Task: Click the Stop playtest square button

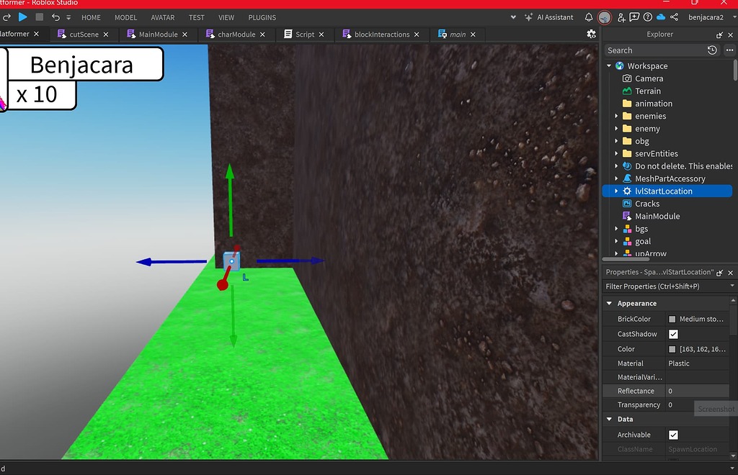Action: click(x=40, y=17)
